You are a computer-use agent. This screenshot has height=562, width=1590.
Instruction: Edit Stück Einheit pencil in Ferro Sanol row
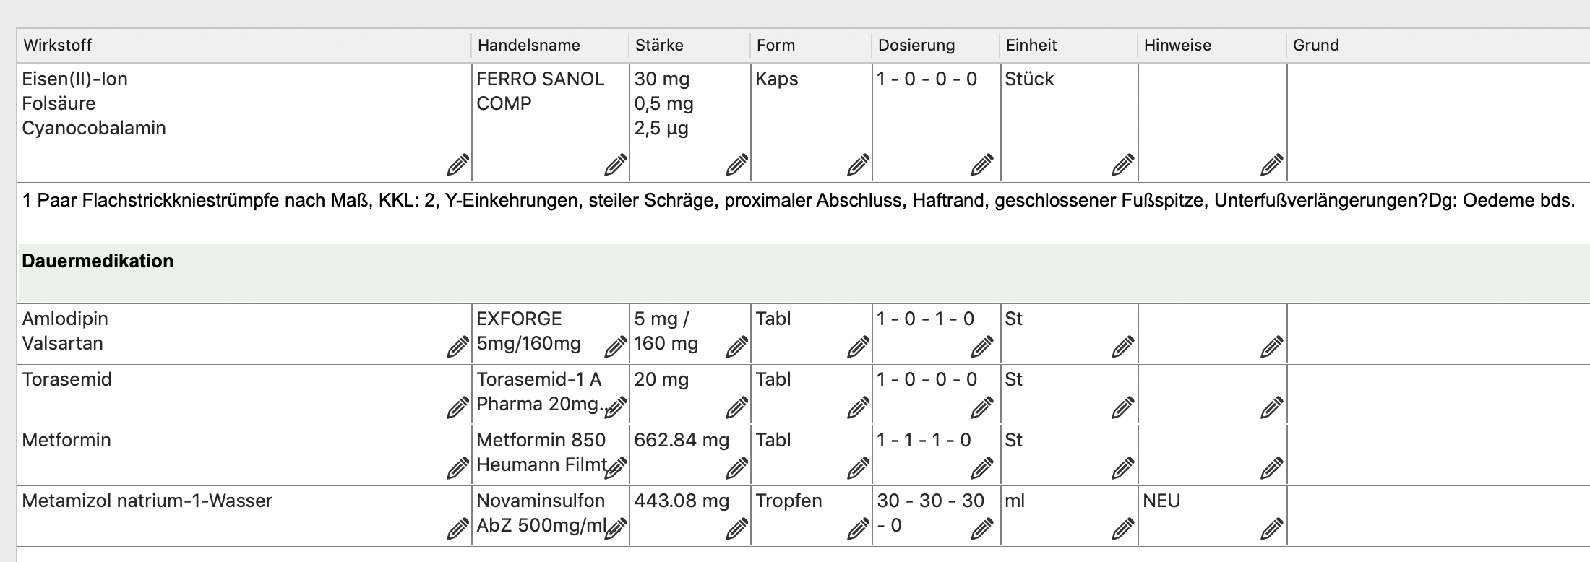click(1122, 165)
